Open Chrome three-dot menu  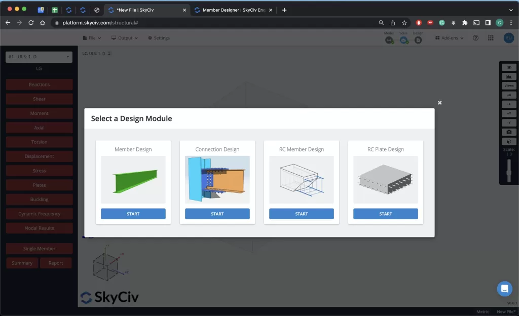pyautogui.click(x=511, y=23)
